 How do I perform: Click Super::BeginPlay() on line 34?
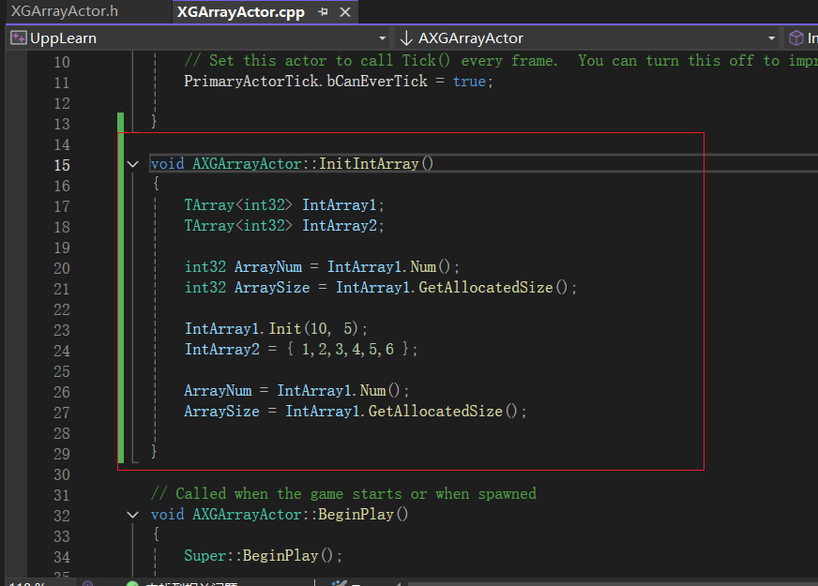258,555
